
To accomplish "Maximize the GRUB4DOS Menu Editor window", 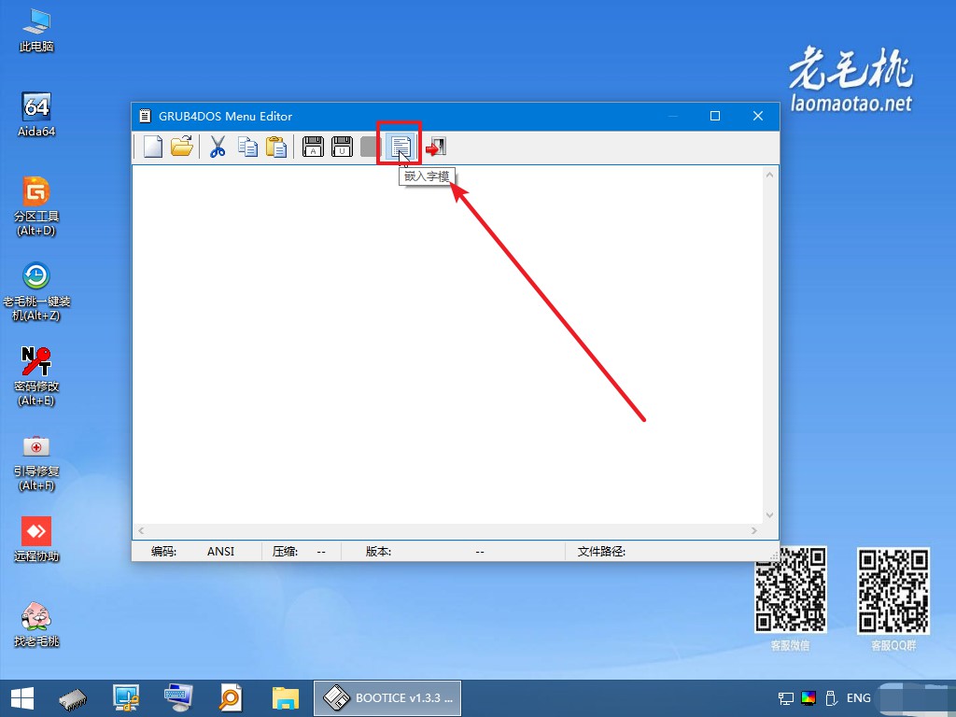I will click(x=715, y=116).
